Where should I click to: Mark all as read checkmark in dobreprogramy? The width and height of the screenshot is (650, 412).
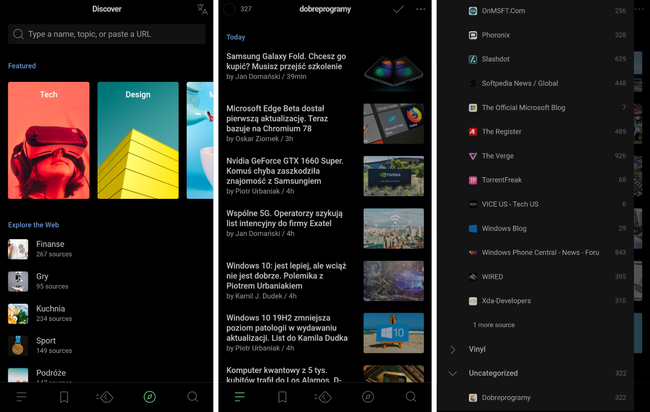pos(398,9)
